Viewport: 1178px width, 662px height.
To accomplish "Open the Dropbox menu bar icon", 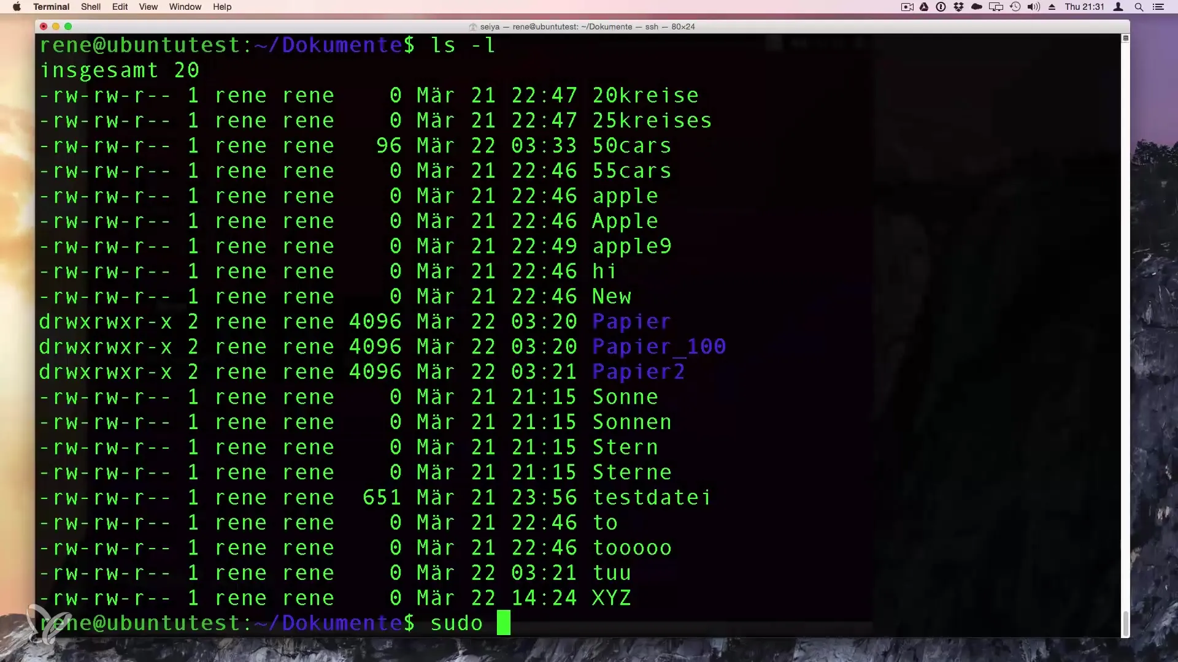I will 958,7.
